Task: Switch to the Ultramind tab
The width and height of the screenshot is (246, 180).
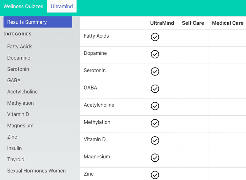Action: pos(62,6)
